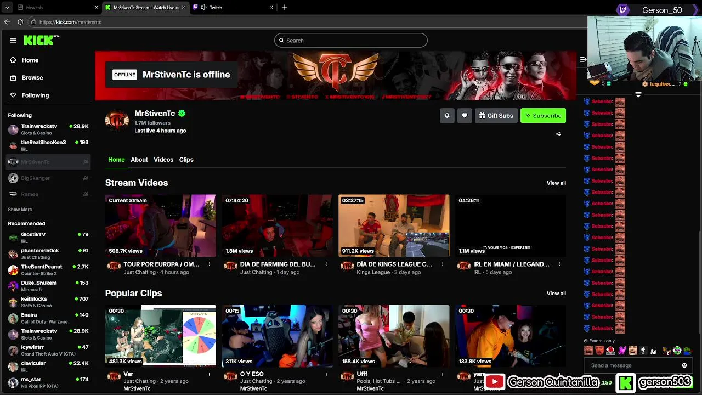Click the Browse icon in sidebar
This screenshot has width=702, height=395.
pyautogui.click(x=13, y=78)
